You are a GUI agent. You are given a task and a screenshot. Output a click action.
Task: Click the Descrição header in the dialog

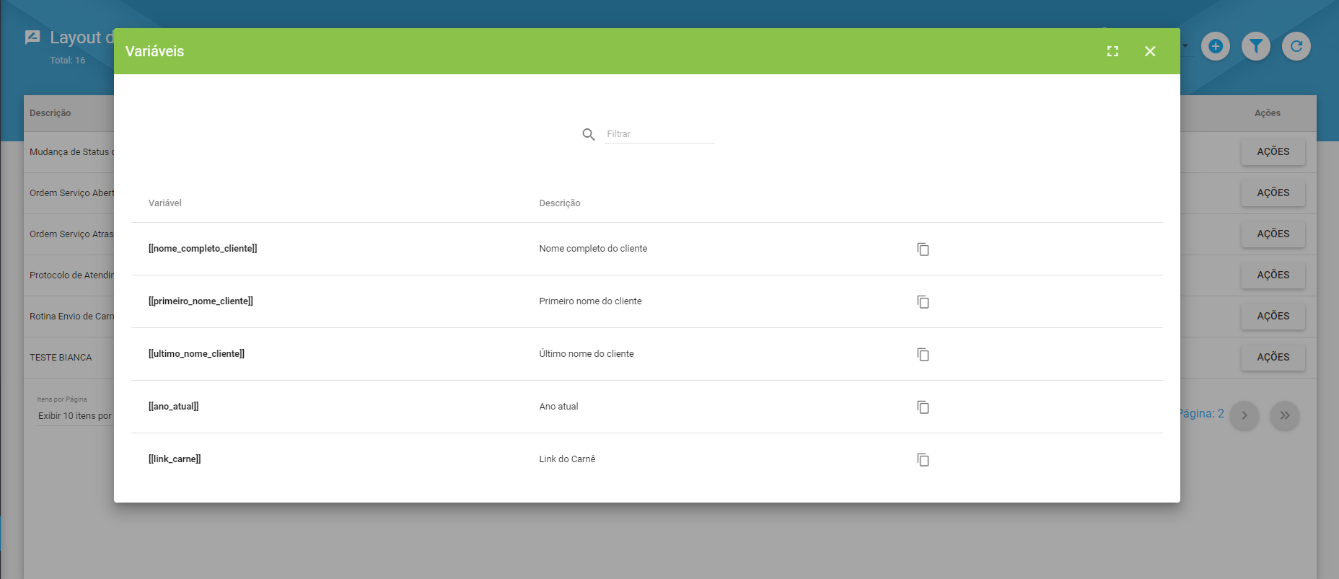click(x=560, y=203)
